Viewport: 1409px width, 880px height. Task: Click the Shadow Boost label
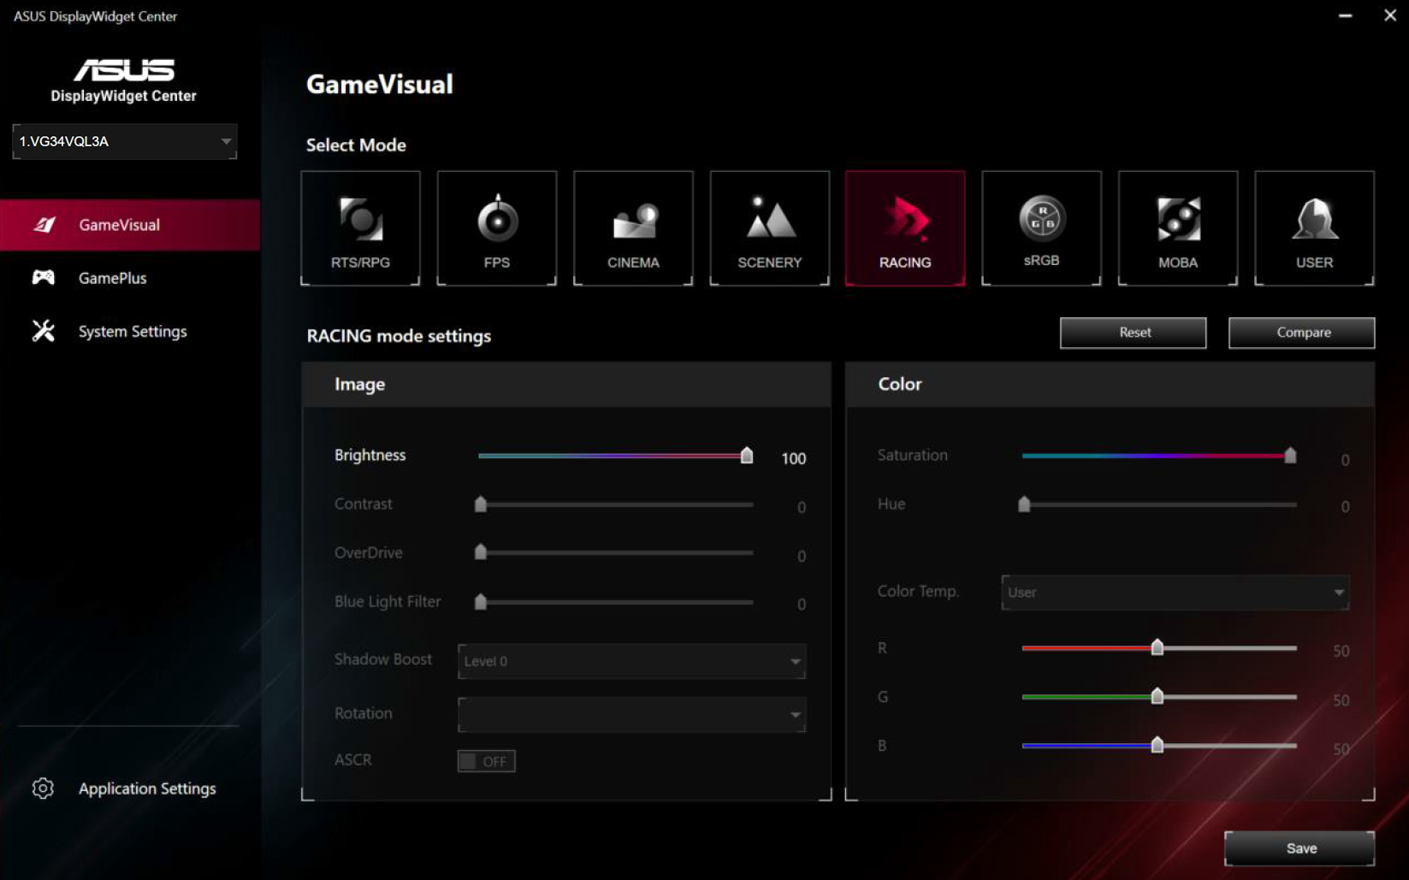point(383,659)
